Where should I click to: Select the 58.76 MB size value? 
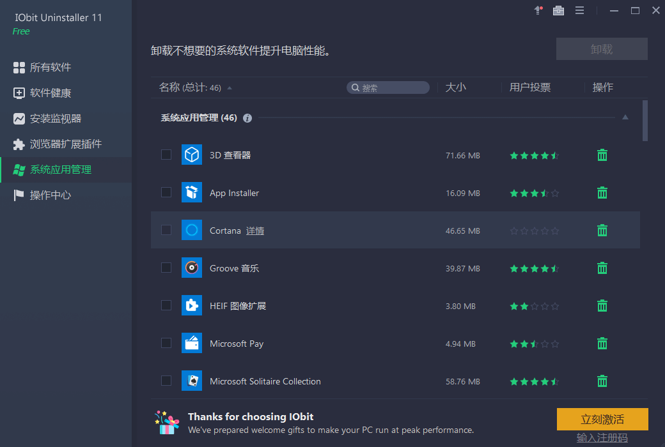(463, 382)
